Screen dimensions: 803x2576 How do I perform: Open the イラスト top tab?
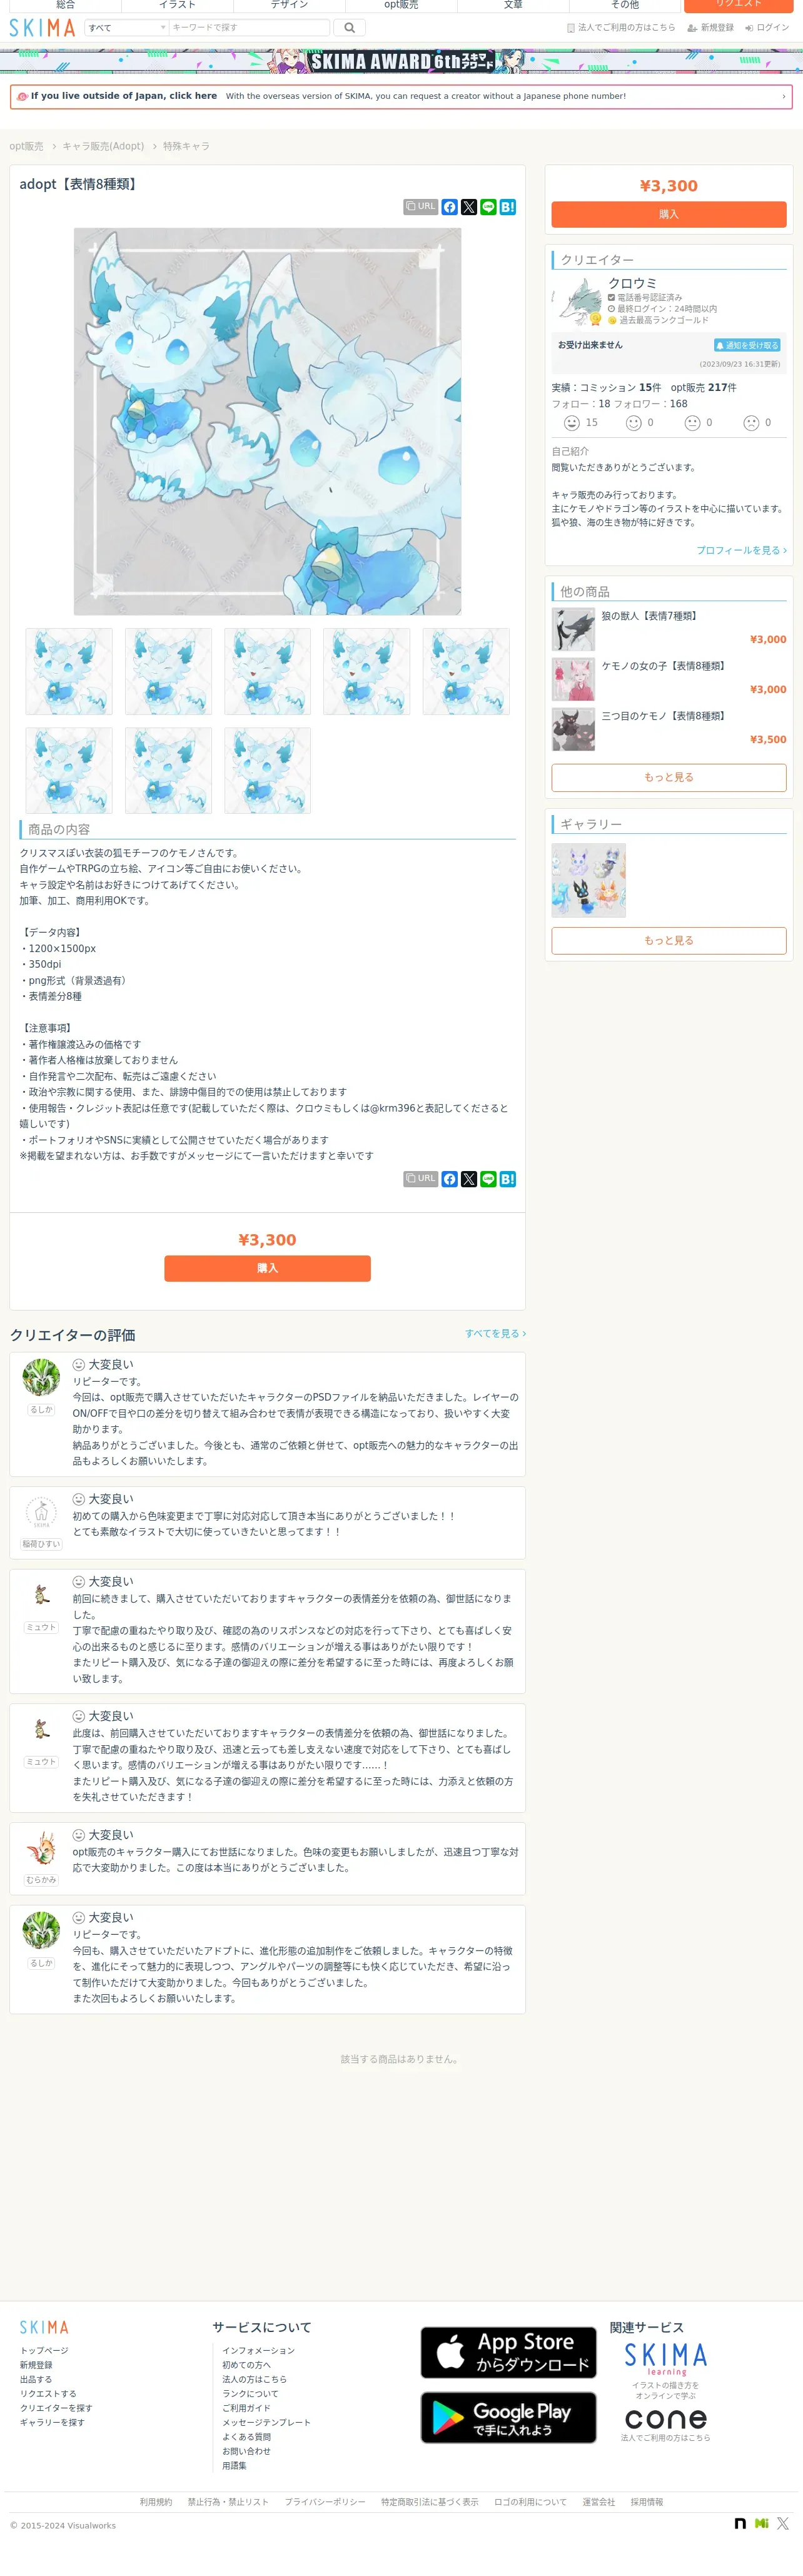point(177,5)
